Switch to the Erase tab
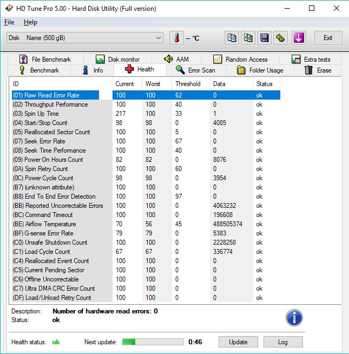Image resolution: width=349 pixels, height=354 pixels. pyautogui.click(x=318, y=70)
